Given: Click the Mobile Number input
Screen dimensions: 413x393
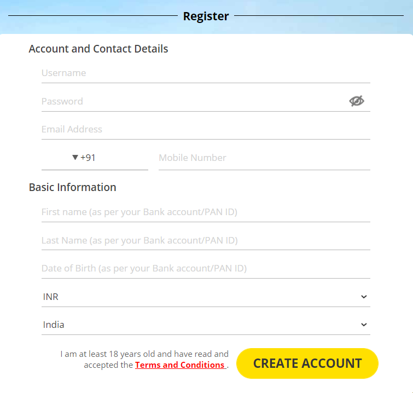Looking at the screenshot, I should pos(264,158).
